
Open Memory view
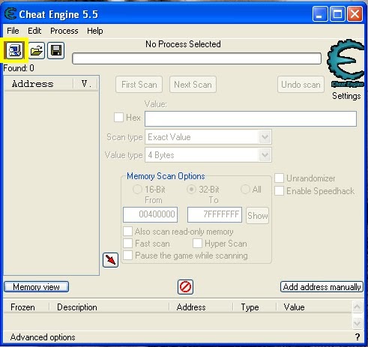pyautogui.click(x=36, y=287)
